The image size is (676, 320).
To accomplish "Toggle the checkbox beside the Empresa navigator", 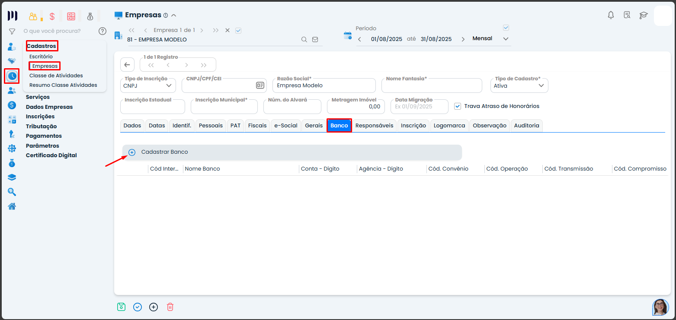I will pos(238,30).
